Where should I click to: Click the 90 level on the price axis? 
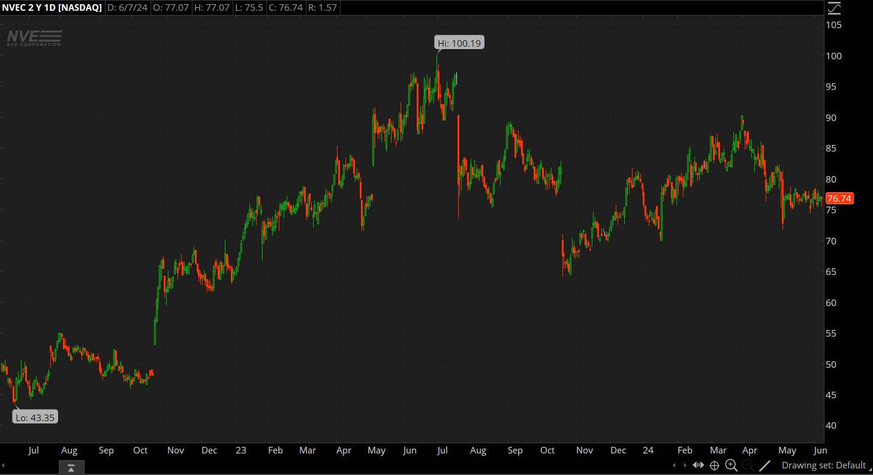click(832, 117)
